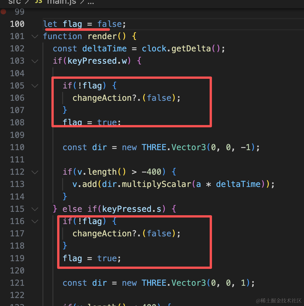Collapse the keyPressed.w block at line 103
The width and height of the screenshot is (304, 306).
click(35, 61)
